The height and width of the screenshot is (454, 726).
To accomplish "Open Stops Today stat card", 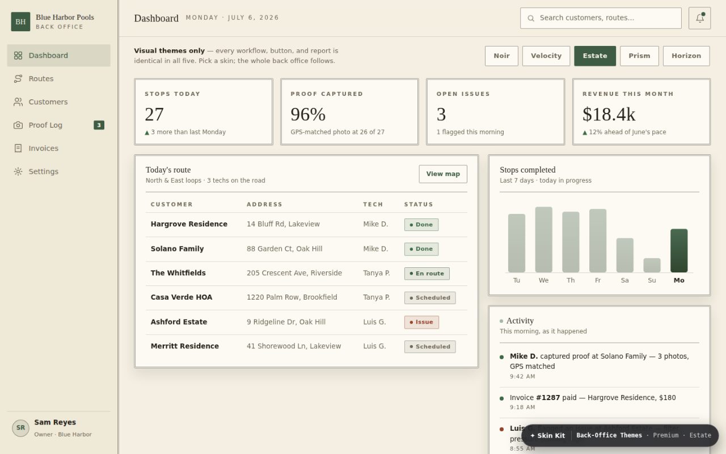I will 204,112.
